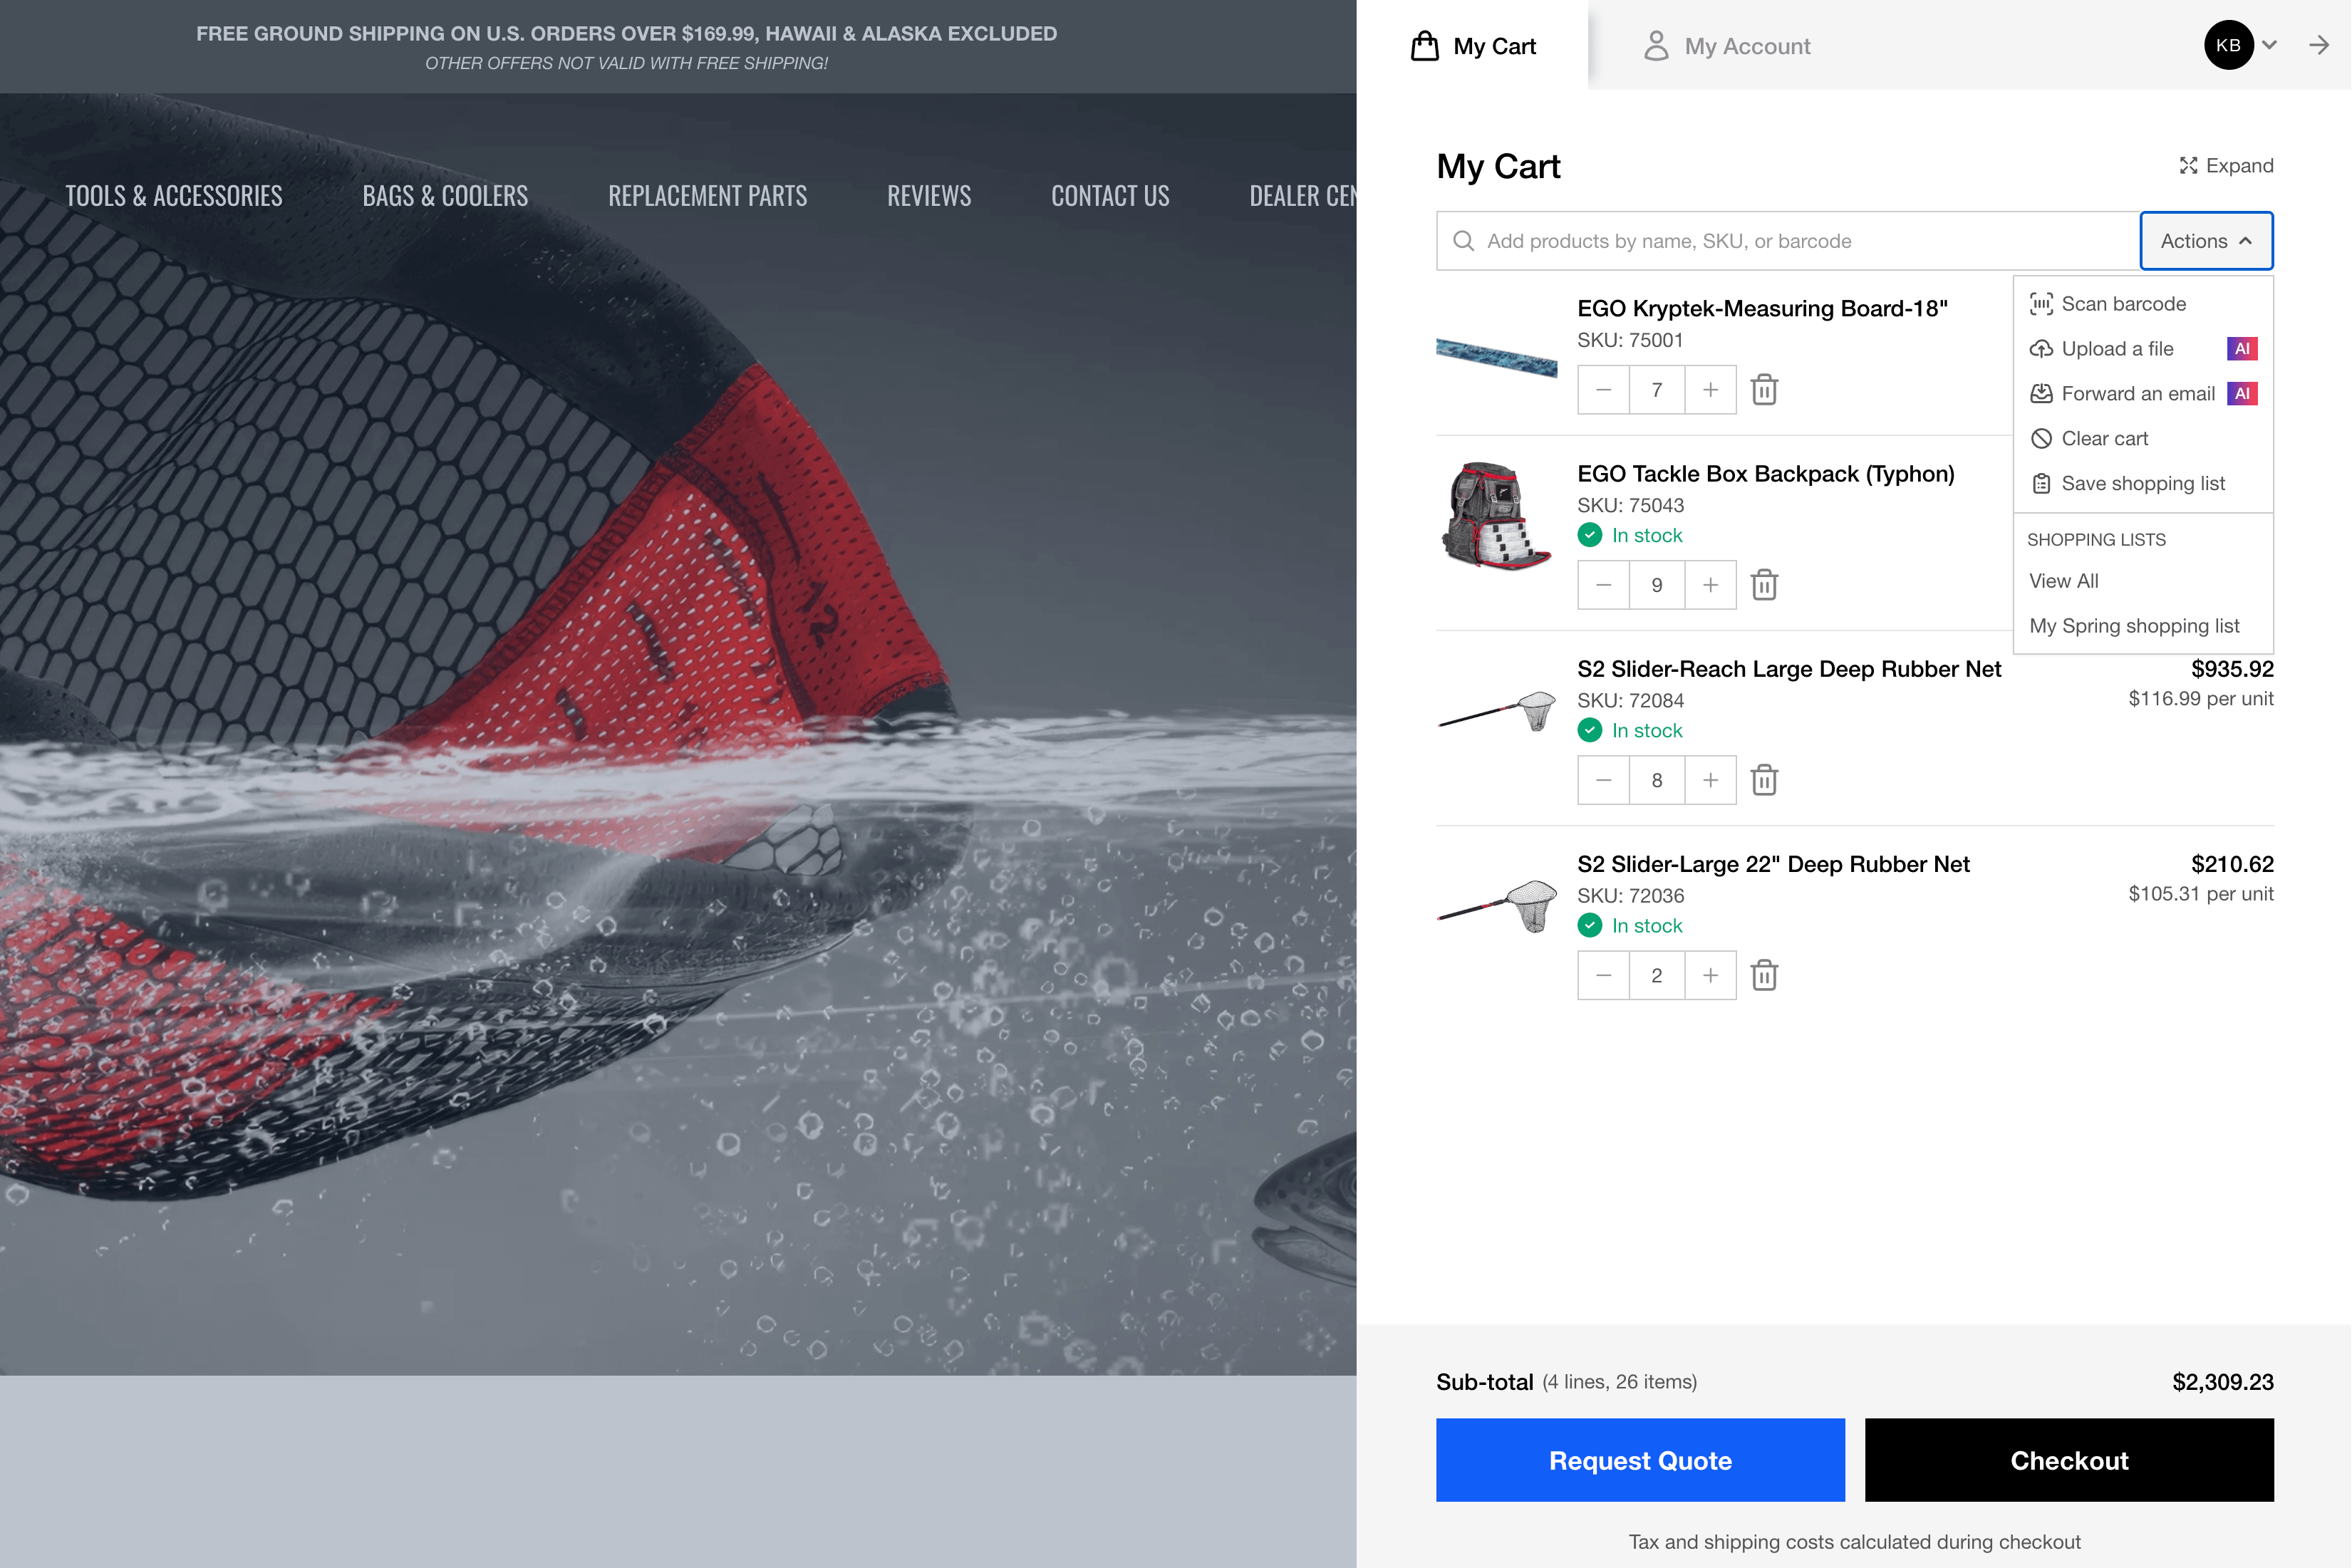Remove EGO Tackle Box Backpack with trash icon

point(1764,585)
